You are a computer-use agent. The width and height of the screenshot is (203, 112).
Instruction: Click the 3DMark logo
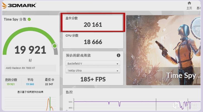(19, 6)
